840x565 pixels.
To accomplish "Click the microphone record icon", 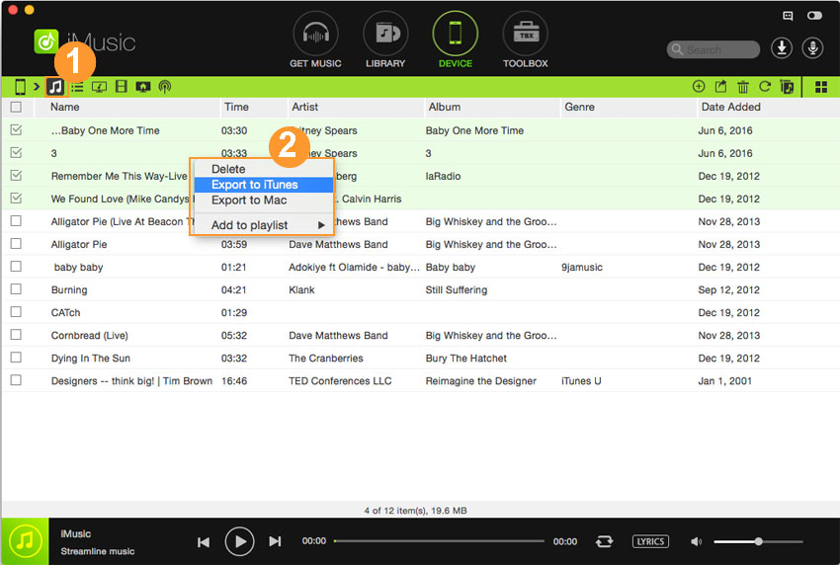I will [x=812, y=48].
